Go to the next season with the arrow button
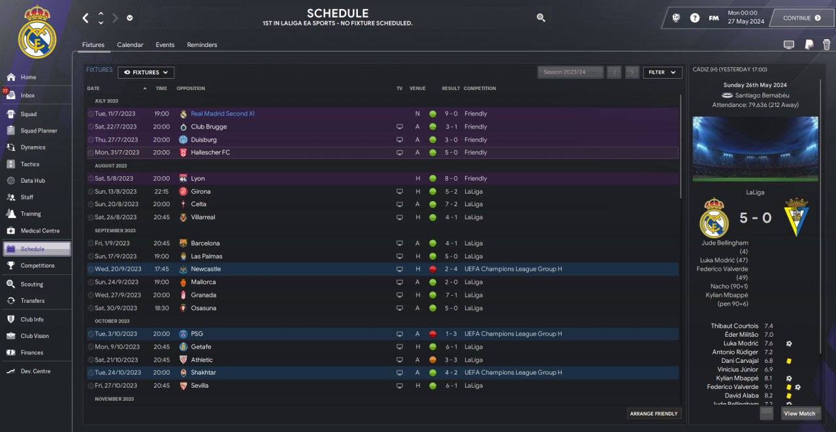The image size is (836, 432). [x=632, y=72]
